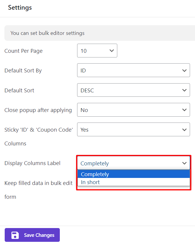
Task: Click the bulk editor settings info banner
Action: [x=100, y=33]
